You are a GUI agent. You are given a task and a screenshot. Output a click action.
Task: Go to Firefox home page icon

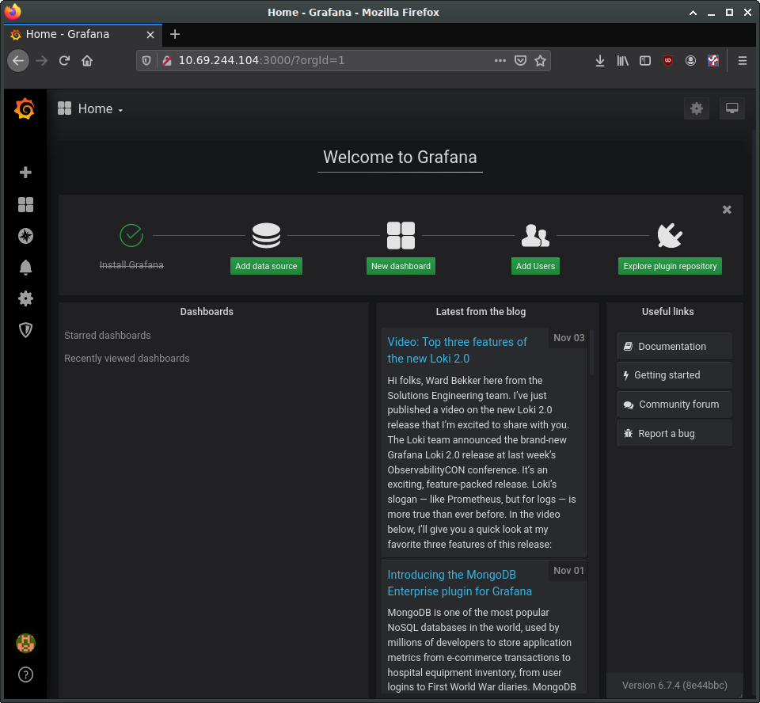click(x=87, y=61)
